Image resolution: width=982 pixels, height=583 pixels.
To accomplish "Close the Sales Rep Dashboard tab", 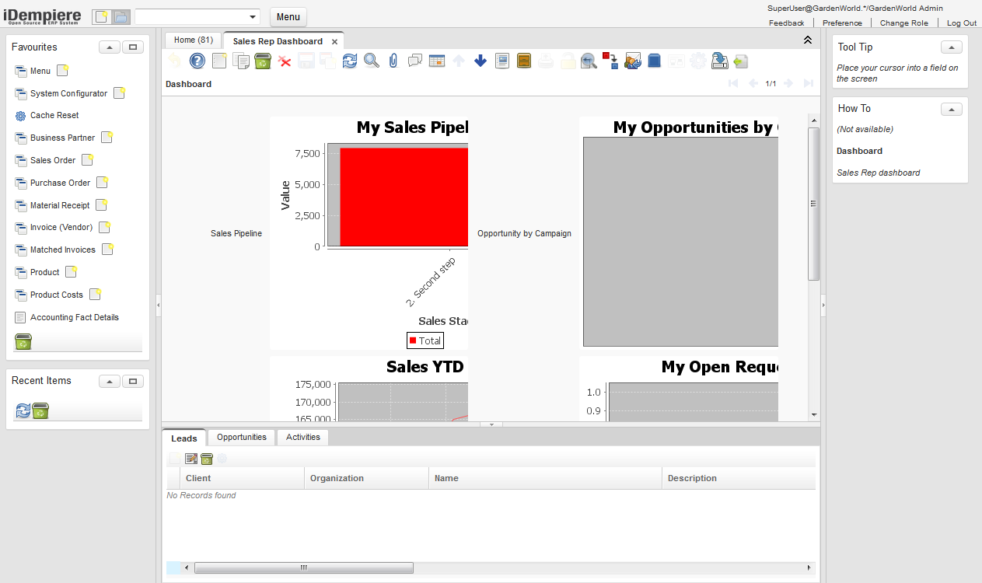I will click(334, 42).
